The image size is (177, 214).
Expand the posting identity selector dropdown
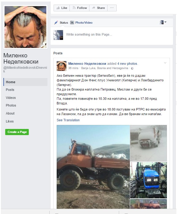(163, 22)
